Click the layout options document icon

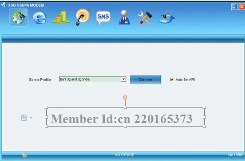pyautogui.click(x=24, y=118)
